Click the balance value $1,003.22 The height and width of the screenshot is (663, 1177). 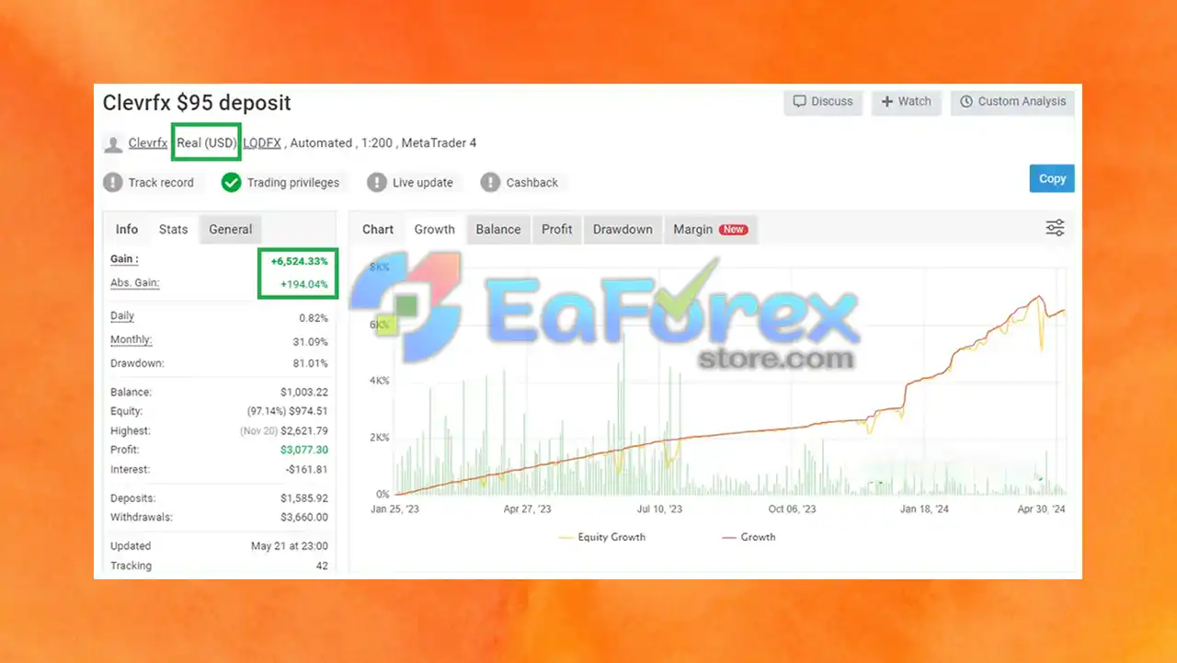pyautogui.click(x=304, y=392)
